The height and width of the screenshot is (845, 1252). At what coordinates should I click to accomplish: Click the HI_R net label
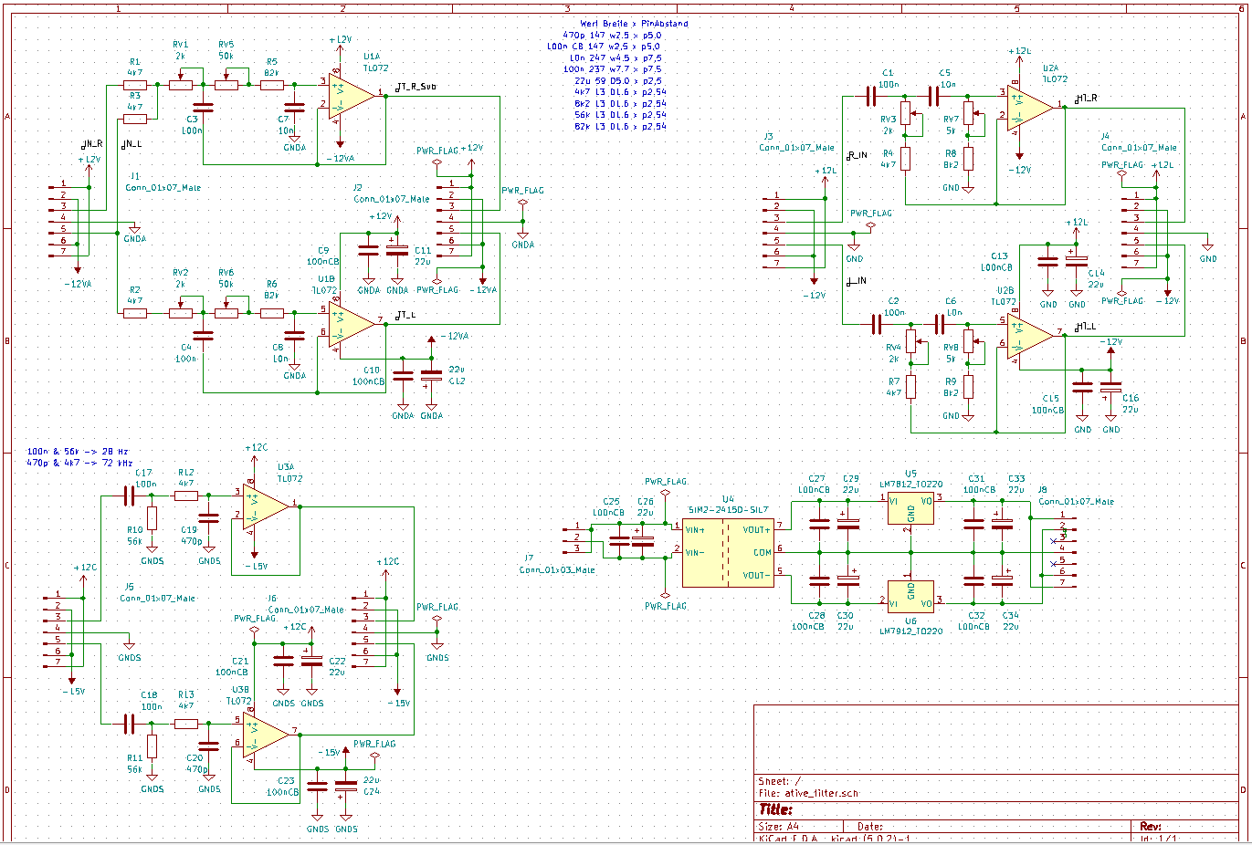tap(1086, 98)
